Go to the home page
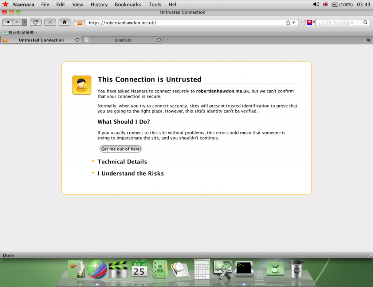Viewport: 373px width, 287px height. tap(64, 22)
